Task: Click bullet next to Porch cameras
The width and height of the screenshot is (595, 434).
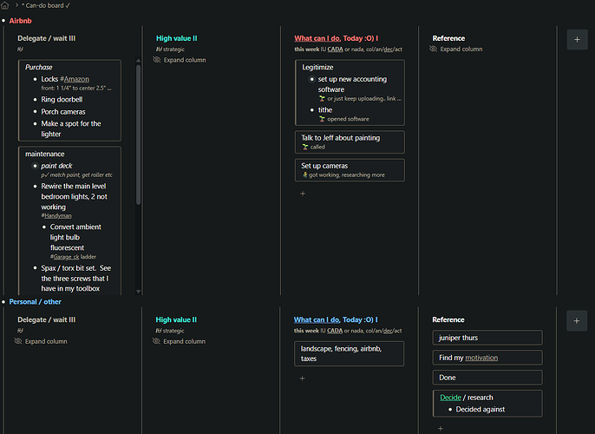Action: point(35,112)
